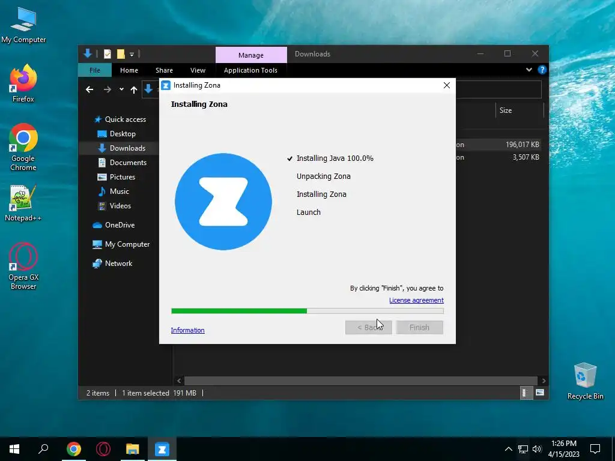
Task: Select the Manage contextual tab
Action: 251,55
